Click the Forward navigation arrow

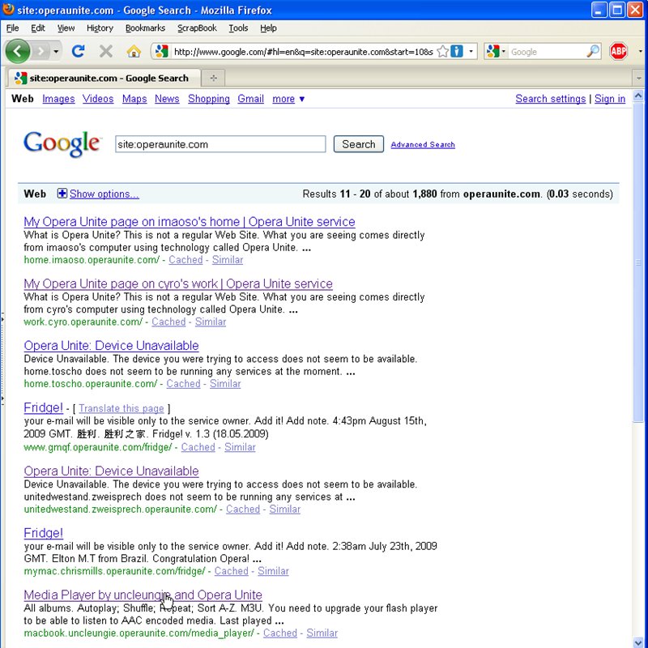pyautogui.click(x=41, y=51)
